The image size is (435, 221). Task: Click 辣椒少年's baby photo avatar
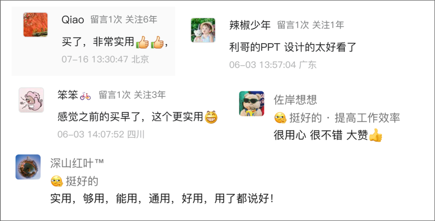click(203, 30)
